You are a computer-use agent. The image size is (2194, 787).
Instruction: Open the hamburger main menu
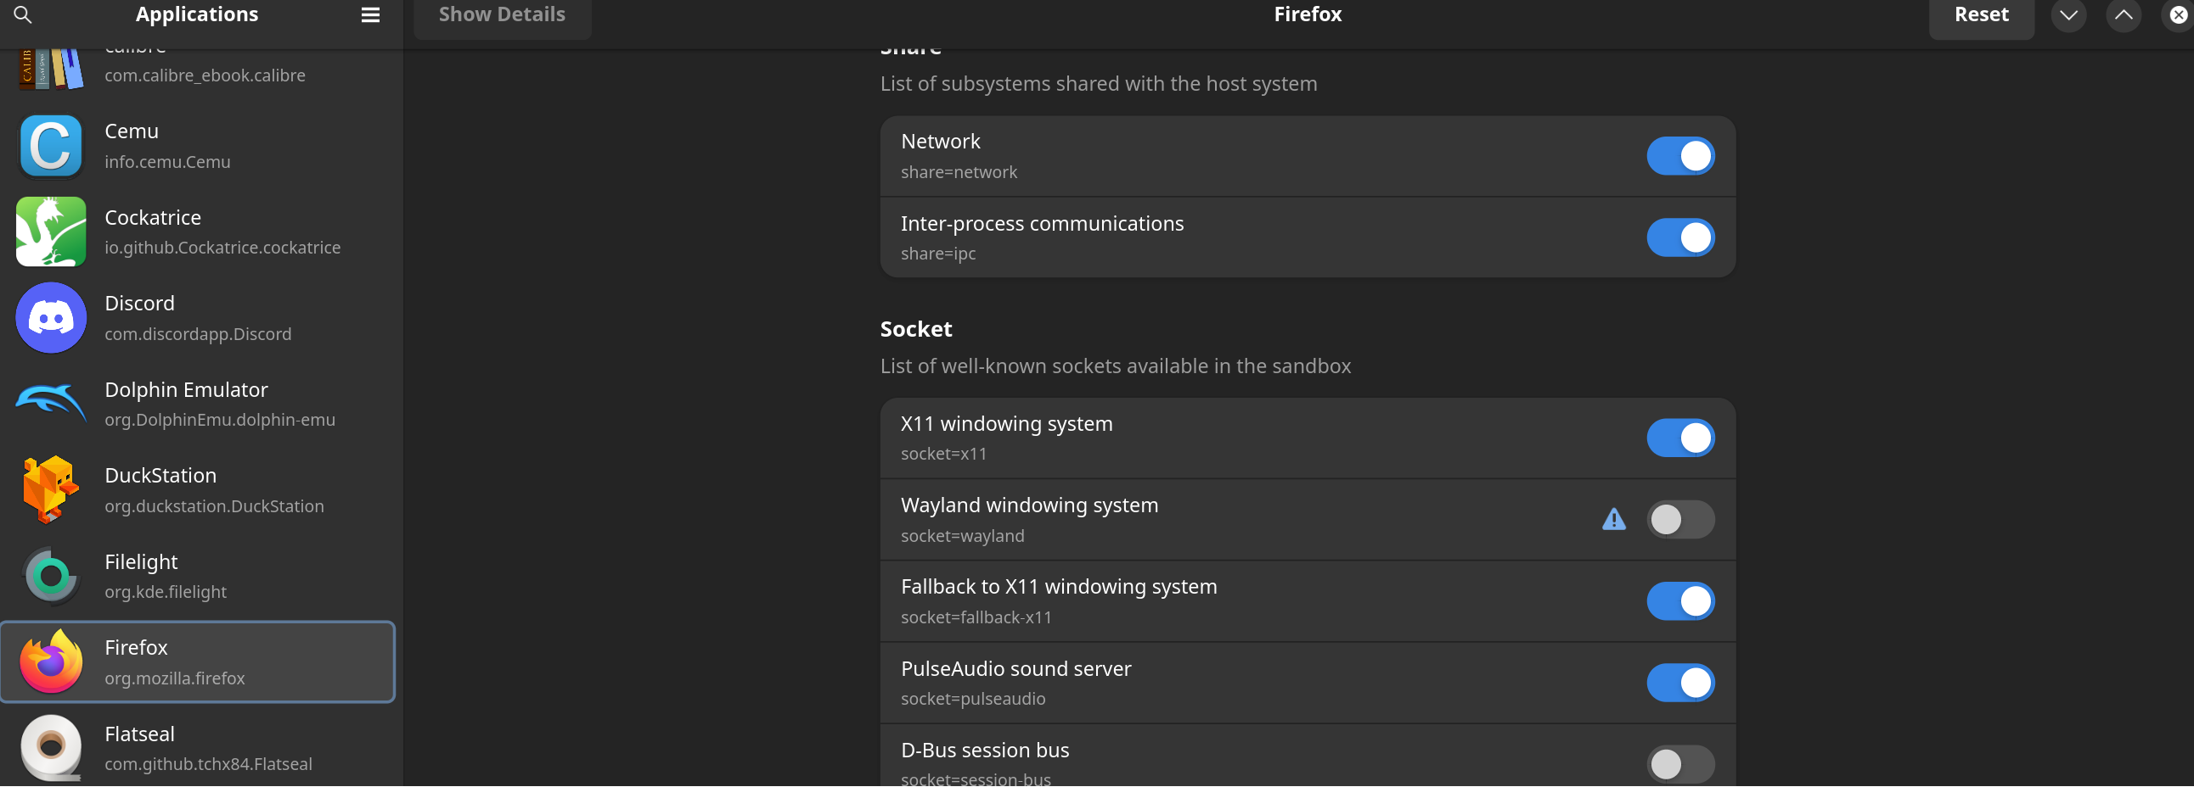click(370, 14)
